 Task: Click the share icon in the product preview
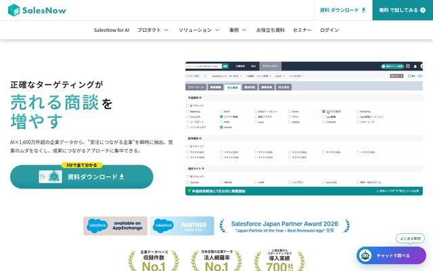click(419, 76)
